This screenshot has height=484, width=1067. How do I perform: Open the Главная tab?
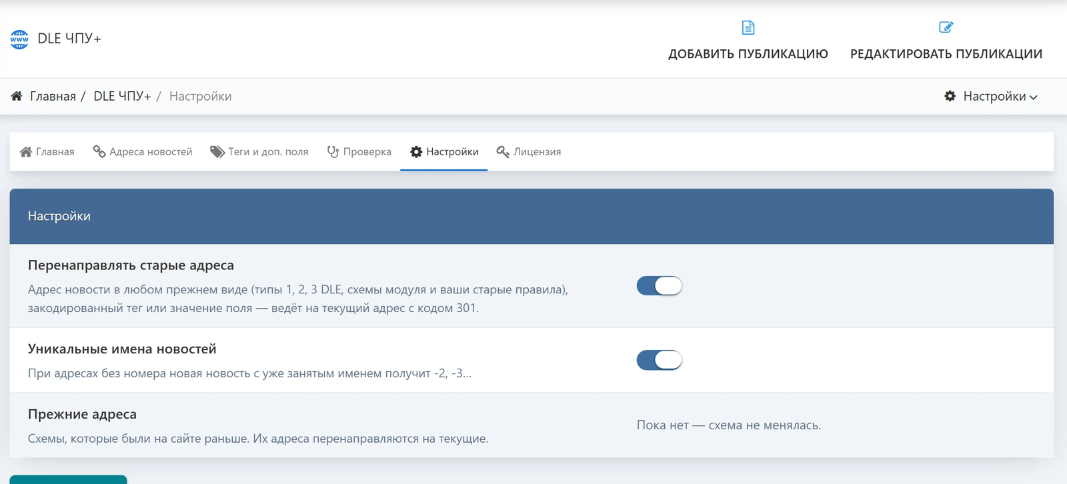47,152
